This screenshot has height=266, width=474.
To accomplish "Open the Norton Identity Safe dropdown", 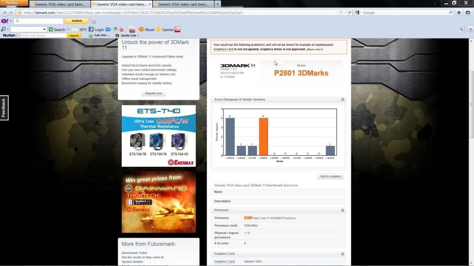I will tap(127, 35).
